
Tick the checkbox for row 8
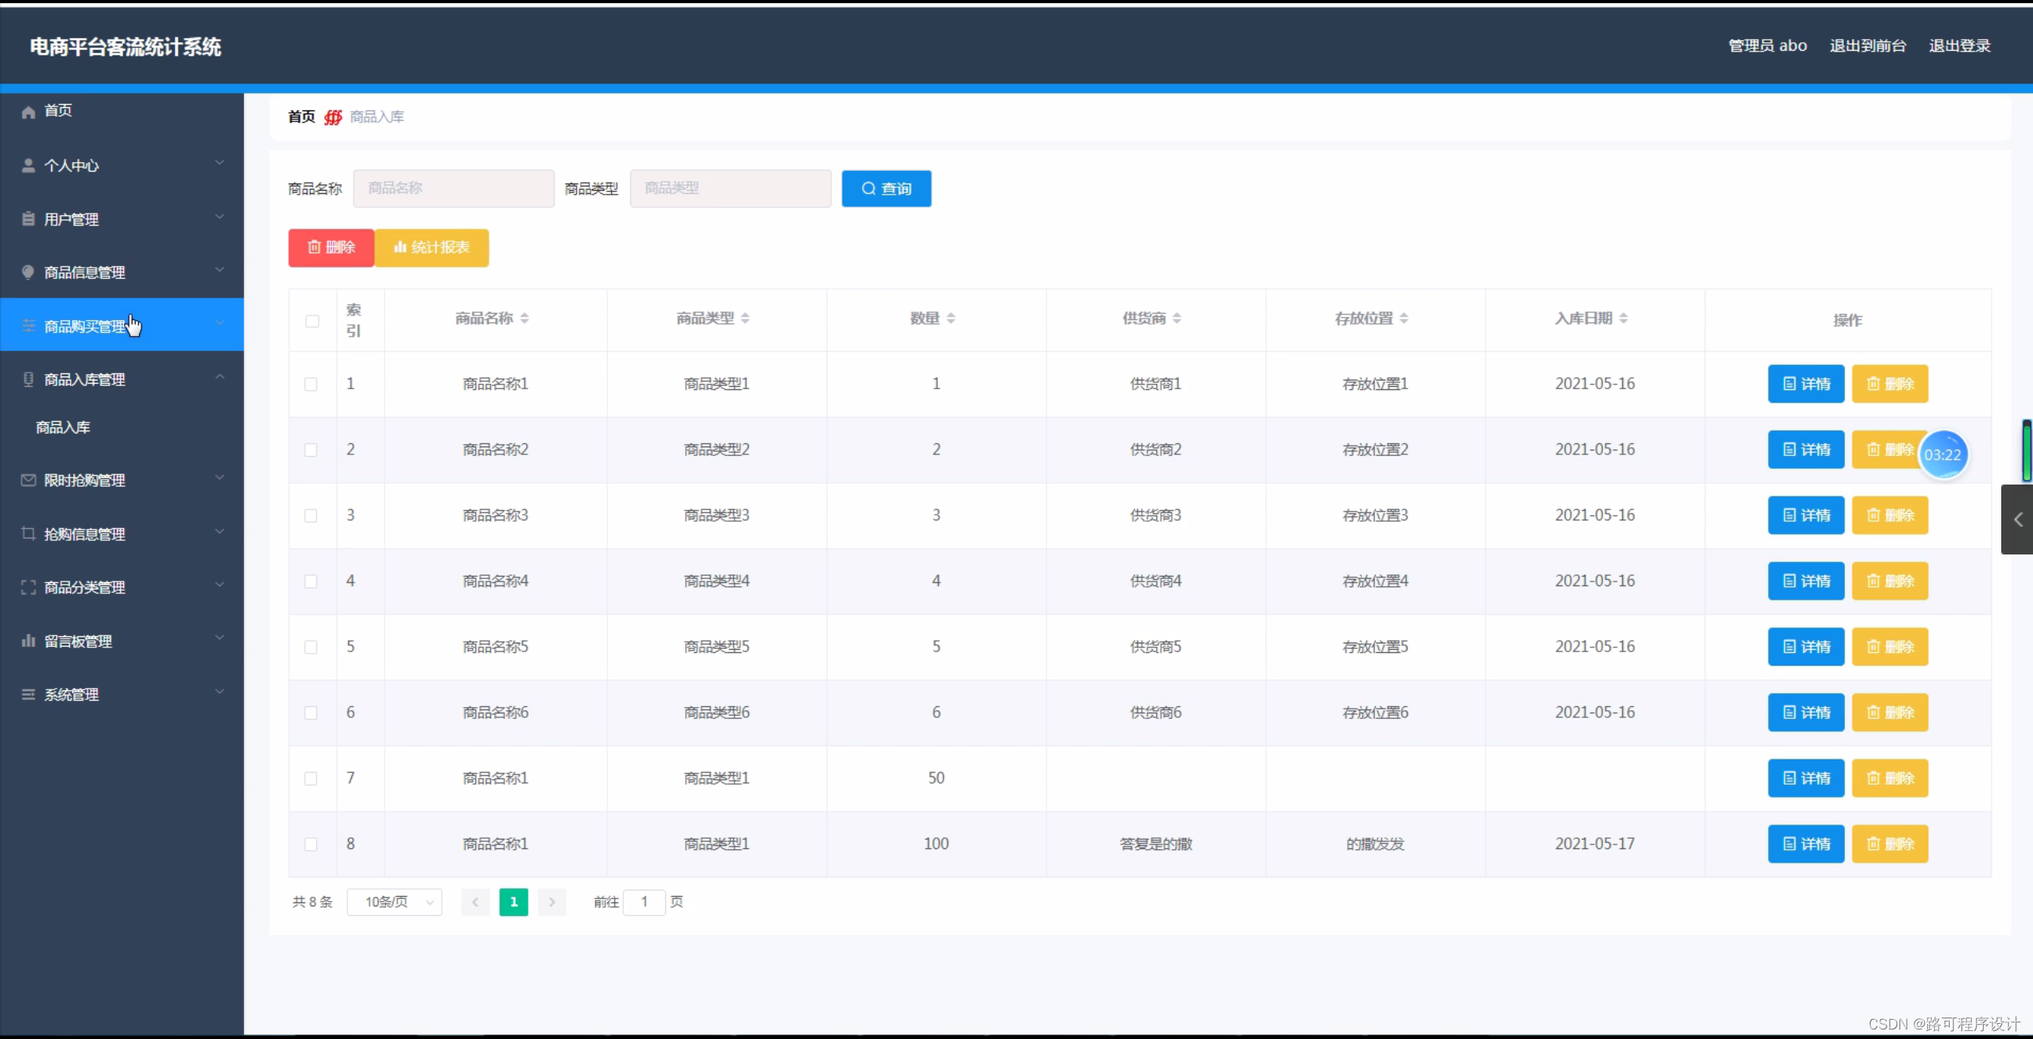(311, 844)
